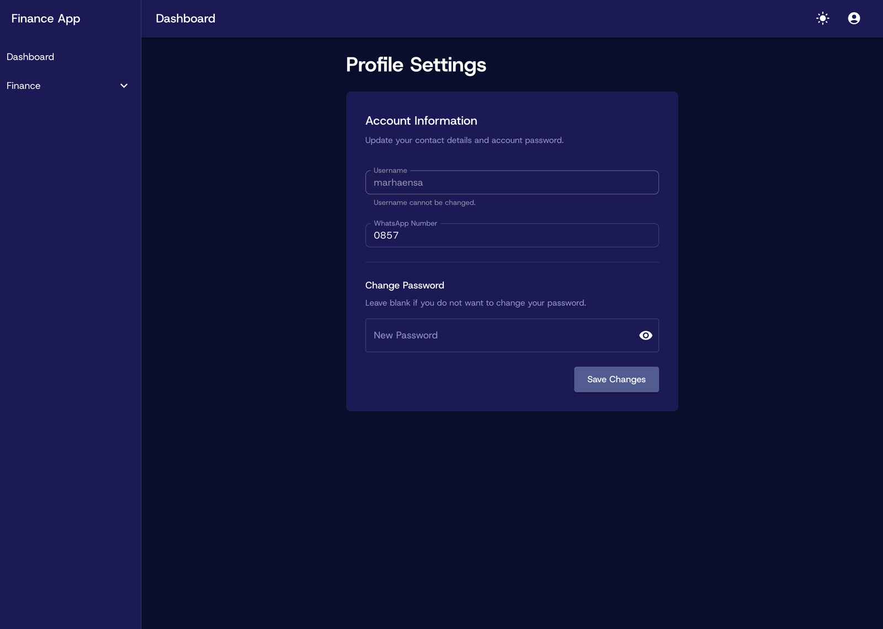Click the Profile Settings page heading
The image size is (883, 629).
click(x=416, y=65)
